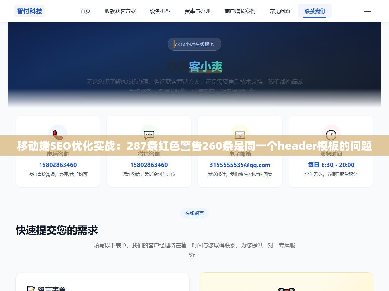Open the 首页 nav item
Image resolution: width=389 pixels, height=291 pixels.
point(86,11)
